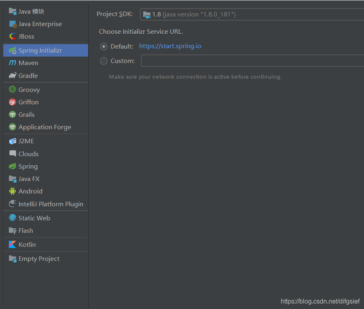Select Android entry
The height and width of the screenshot is (309, 364).
point(46,191)
